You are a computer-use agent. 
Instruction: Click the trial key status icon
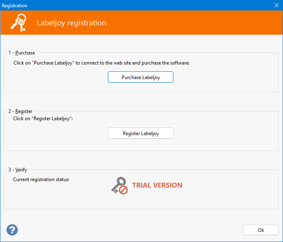(x=119, y=186)
